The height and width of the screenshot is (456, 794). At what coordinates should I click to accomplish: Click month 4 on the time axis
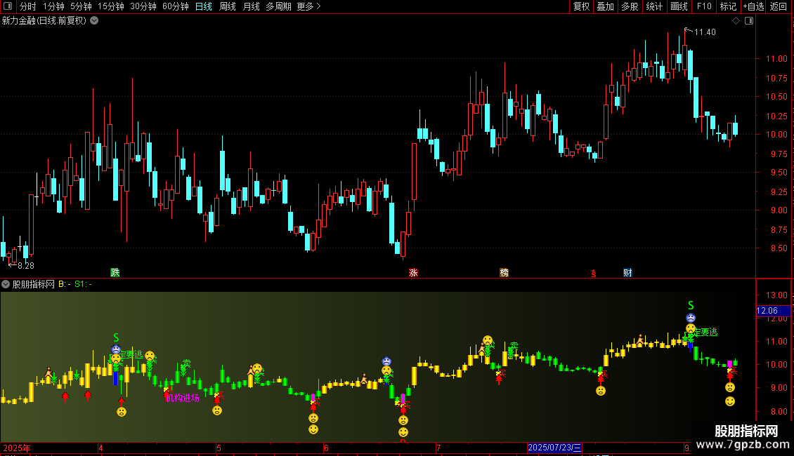click(100, 448)
